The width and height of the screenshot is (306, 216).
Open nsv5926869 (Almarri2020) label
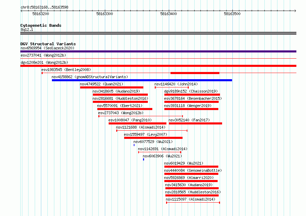[x=189, y=178]
